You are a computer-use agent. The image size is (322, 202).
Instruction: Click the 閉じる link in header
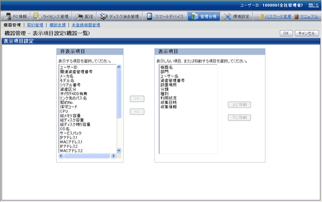click(314, 6)
